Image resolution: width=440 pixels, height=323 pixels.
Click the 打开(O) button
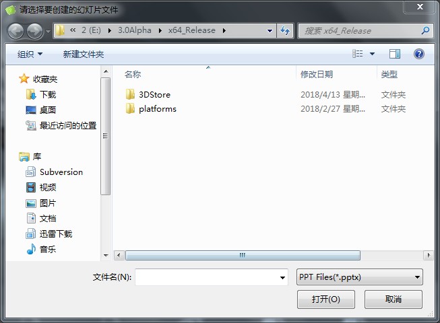326,299
